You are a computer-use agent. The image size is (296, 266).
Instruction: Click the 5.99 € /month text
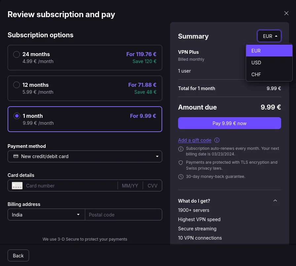[38, 92]
